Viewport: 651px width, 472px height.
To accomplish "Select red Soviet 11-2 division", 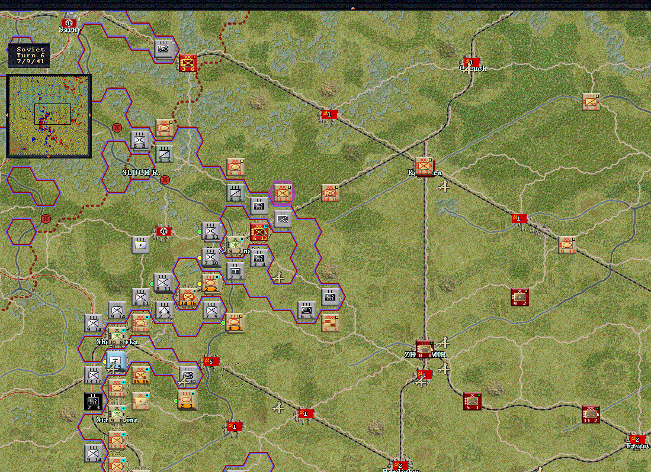I will [x=591, y=415].
